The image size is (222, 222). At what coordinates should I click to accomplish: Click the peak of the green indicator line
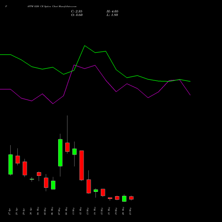pos(85,46)
